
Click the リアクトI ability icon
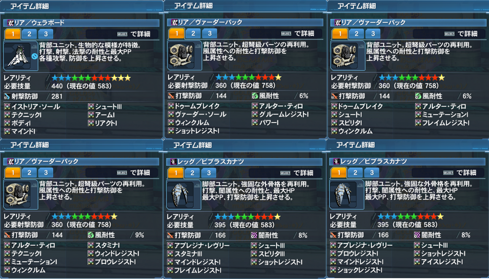point(91,123)
